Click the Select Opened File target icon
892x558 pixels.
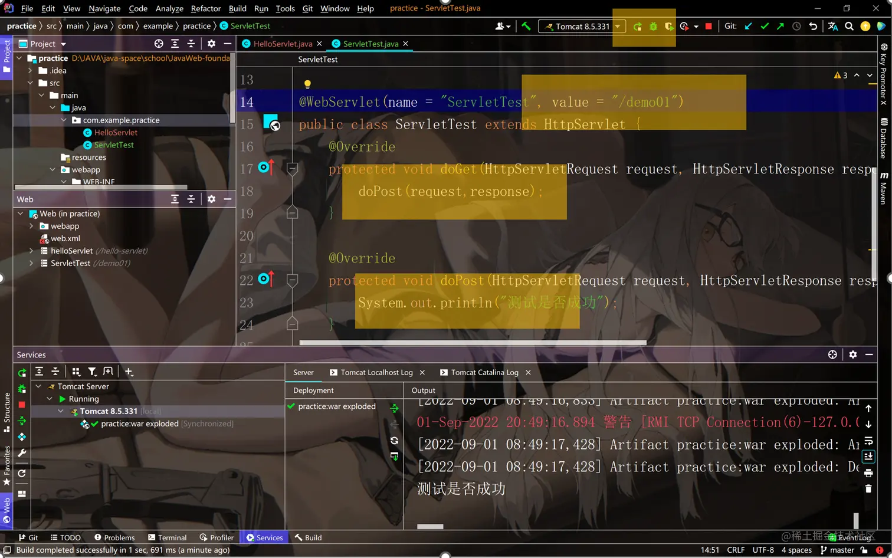pyautogui.click(x=159, y=44)
